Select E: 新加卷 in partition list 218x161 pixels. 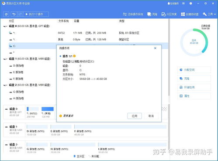coord(32,72)
